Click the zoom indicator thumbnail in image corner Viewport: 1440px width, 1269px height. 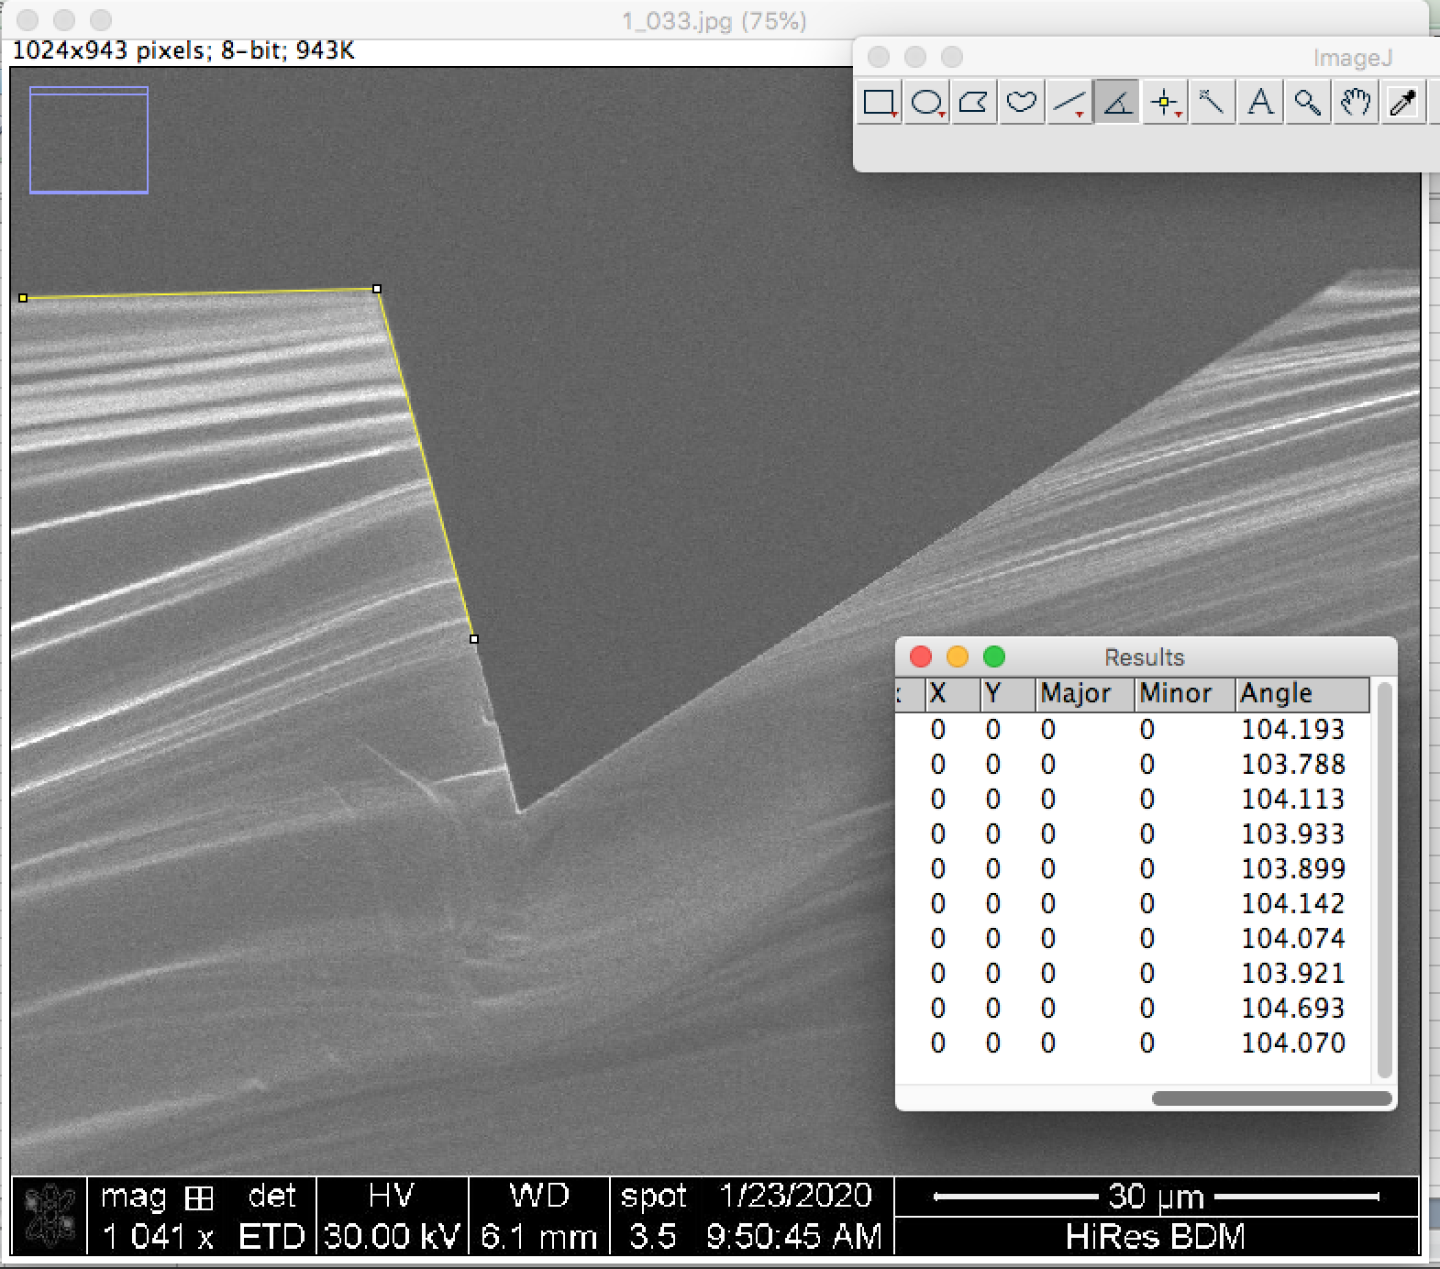(x=89, y=140)
